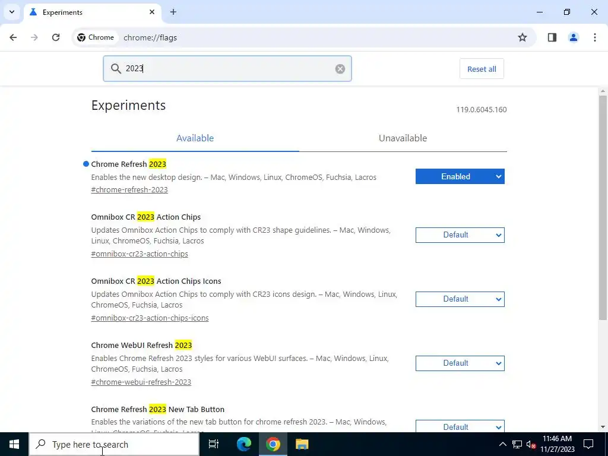Open the Chrome side panel
Image resolution: width=608 pixels, height=456 pixels.
(552, 37)
